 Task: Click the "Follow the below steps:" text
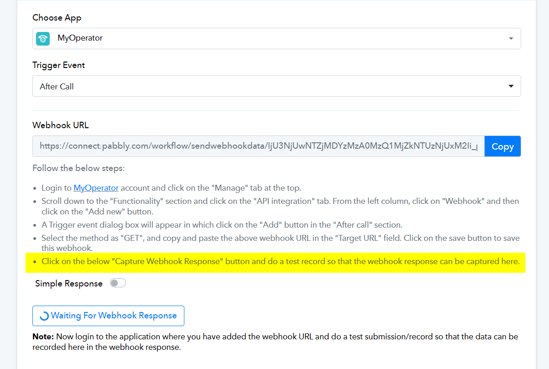pyautogui.click(x=78, y=168)
